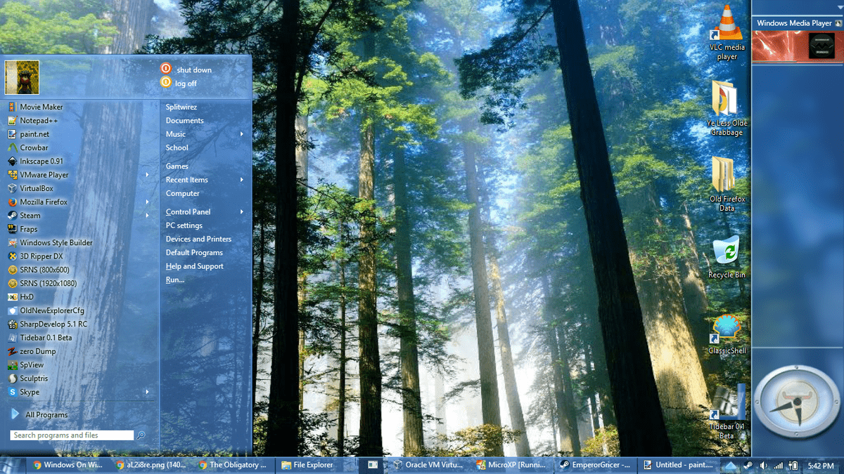This screenshot has width=844, height=474.
Task: Launch Notepad++ from the start menu
Action: tap(39, 121)
